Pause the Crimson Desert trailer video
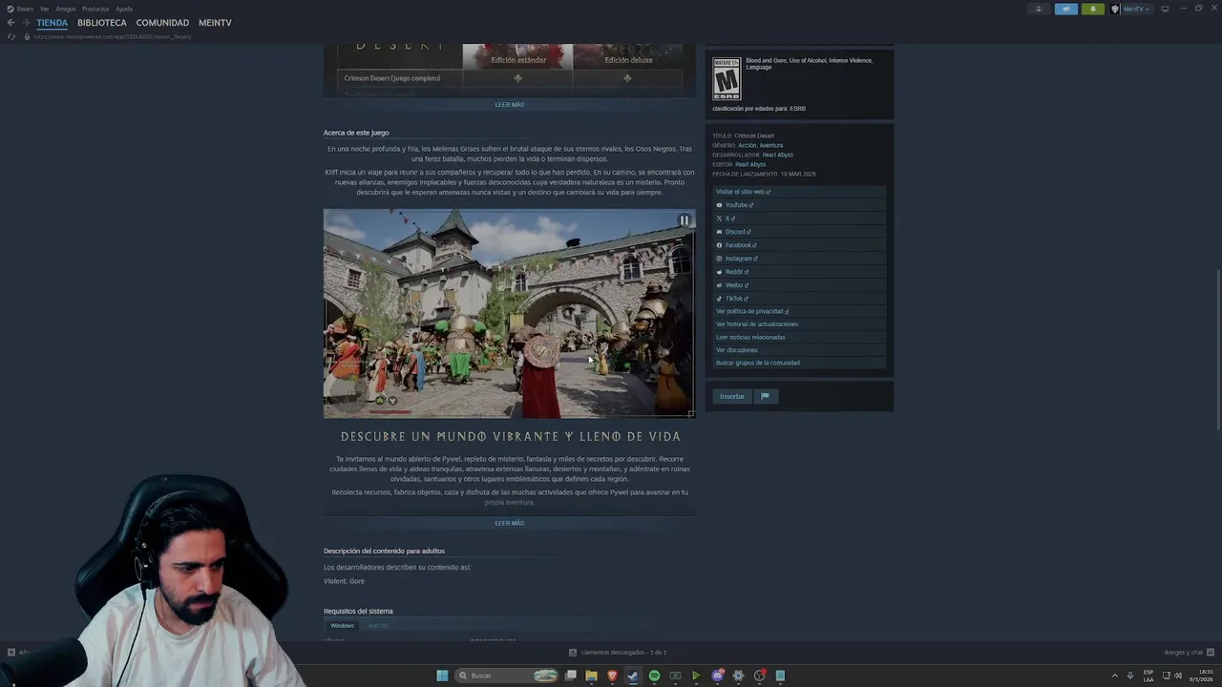This screenshot has height=687, width=1222. click(x=684, y=220)
